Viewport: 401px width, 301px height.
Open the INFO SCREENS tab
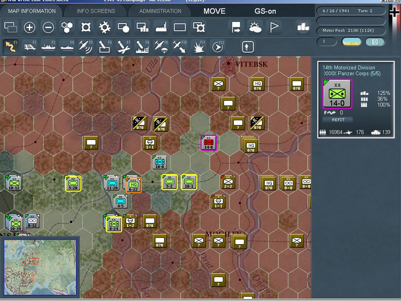coord(96,11)
